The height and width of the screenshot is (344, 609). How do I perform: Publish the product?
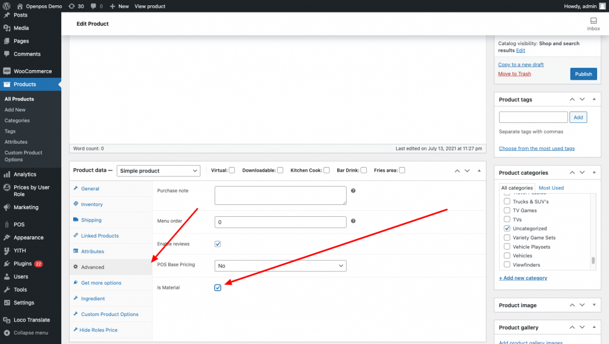(x=583, y=74)
